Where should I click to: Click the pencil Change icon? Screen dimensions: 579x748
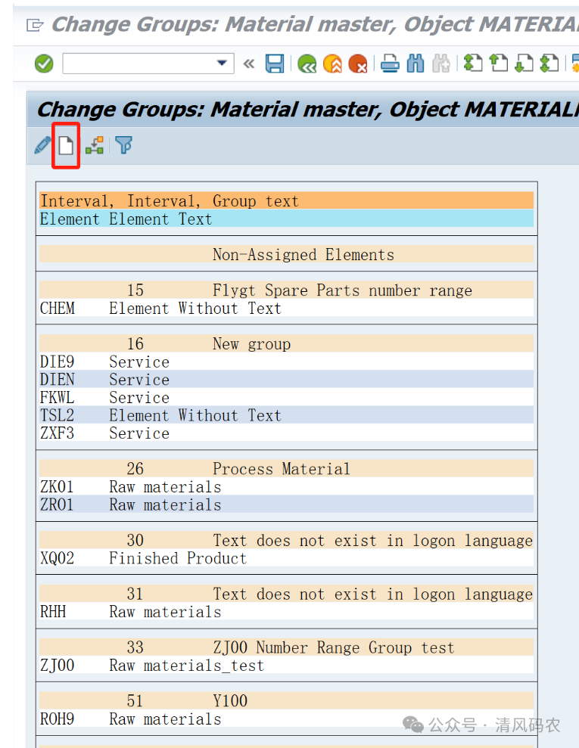click(x=42, y=145)
